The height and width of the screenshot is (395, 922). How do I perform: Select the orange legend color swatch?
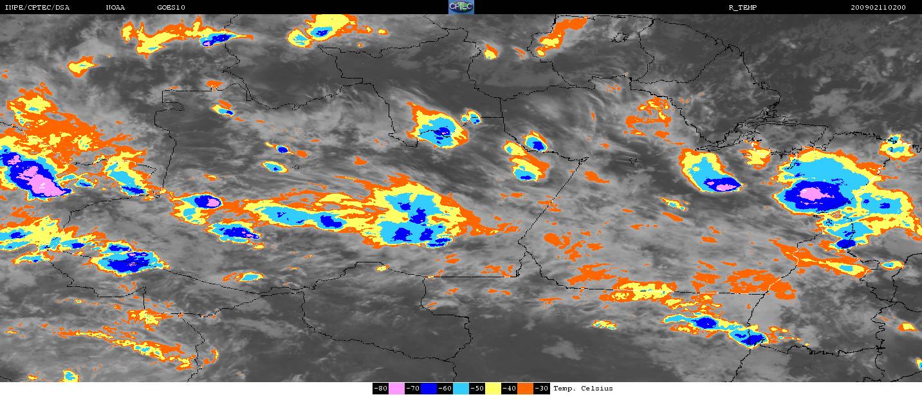point(525,389)
